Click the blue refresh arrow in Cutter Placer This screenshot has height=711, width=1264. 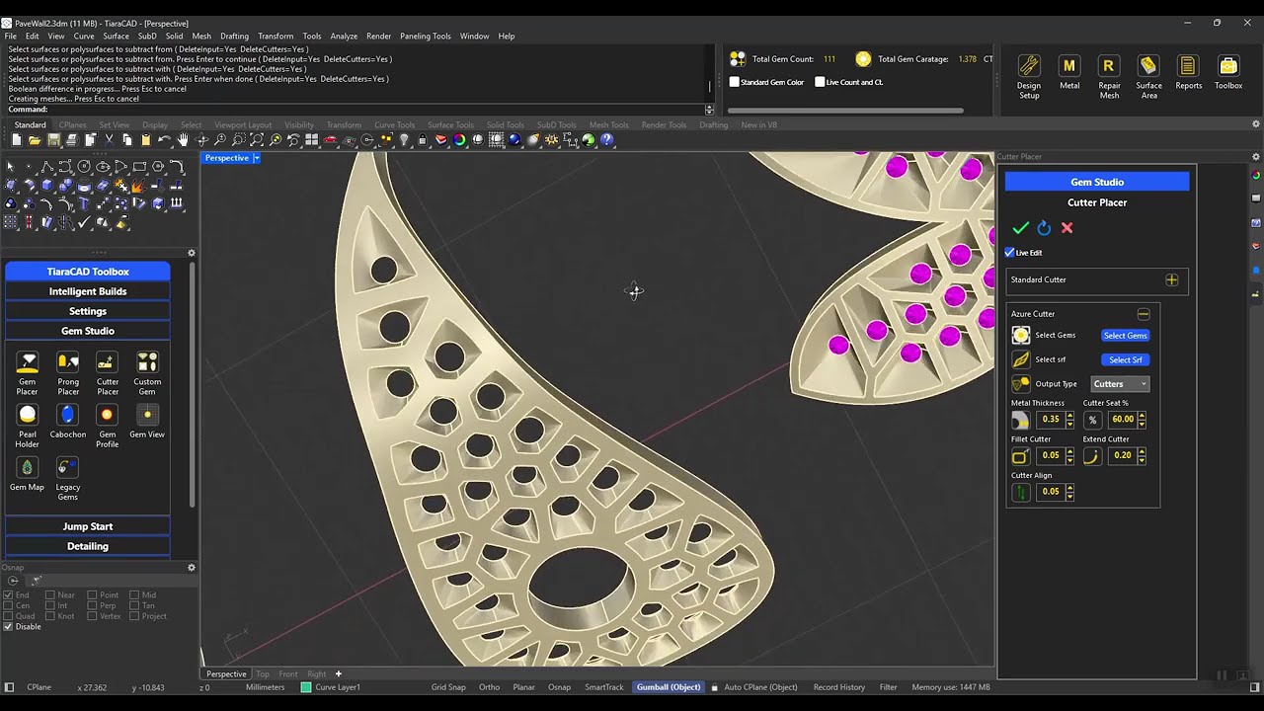coord(1044,228)
